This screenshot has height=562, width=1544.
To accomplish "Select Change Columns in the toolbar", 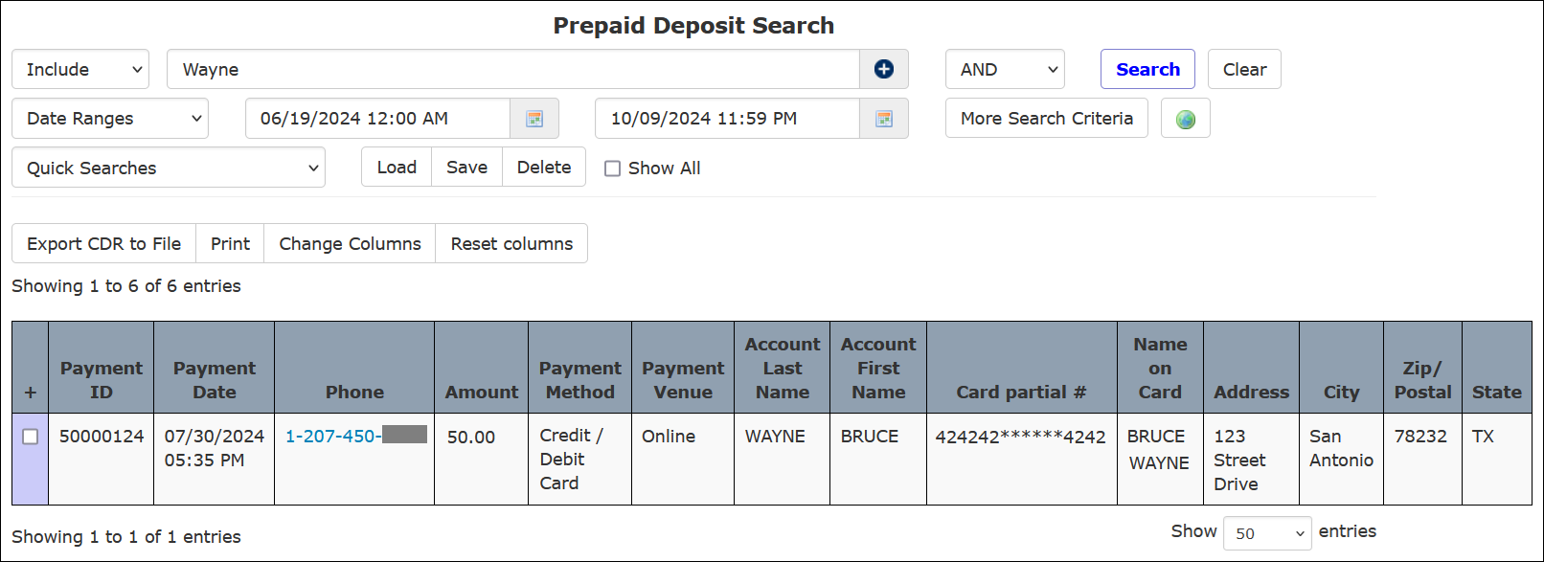I will [350, 243].
